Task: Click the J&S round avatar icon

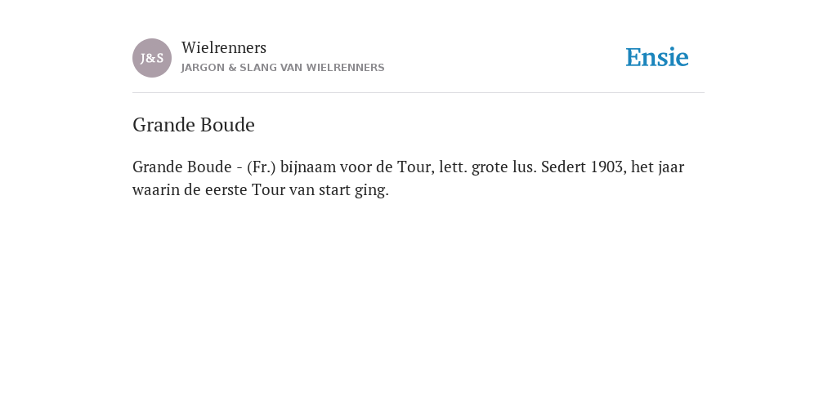Action: pos(152,58)
